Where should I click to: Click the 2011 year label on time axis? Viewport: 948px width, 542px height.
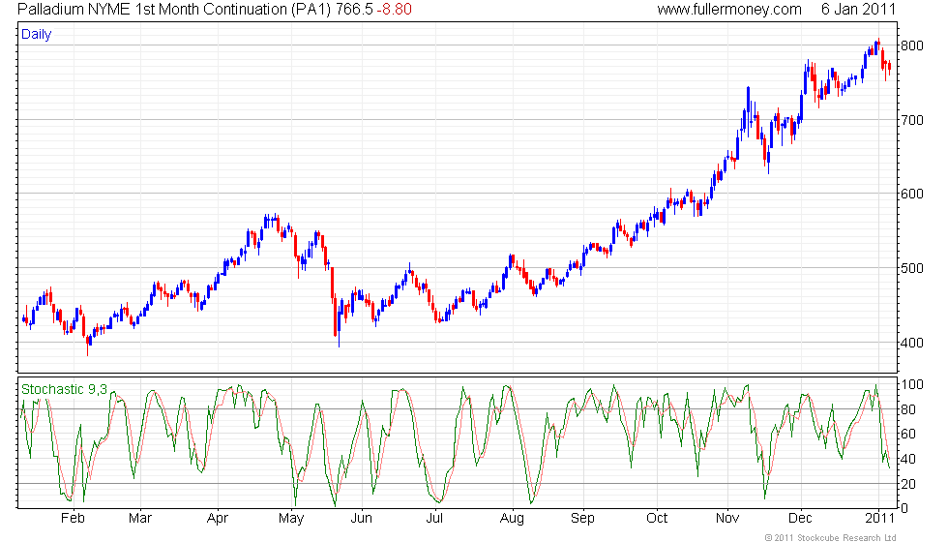click(879, 519)
